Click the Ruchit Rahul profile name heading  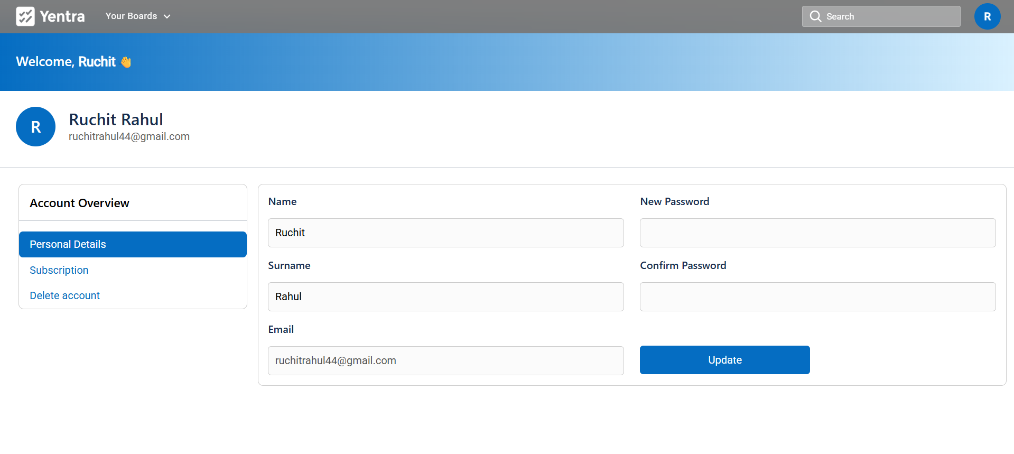click(116, 119)
